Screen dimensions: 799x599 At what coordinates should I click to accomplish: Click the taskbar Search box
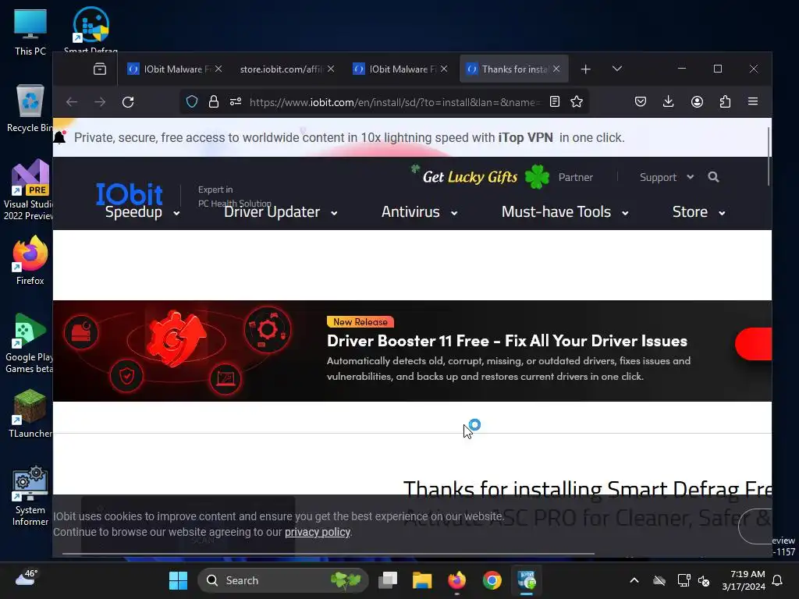pyautogui.click(x=282, y=580)
